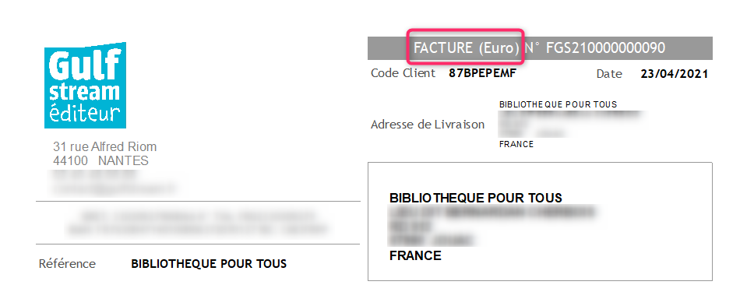Select reference value BIBLIOTHEQUE POUR TOUS
Image resolution: width=747 pixels, height=299 pixels.
pyautogui.click(x=209, y=264)
